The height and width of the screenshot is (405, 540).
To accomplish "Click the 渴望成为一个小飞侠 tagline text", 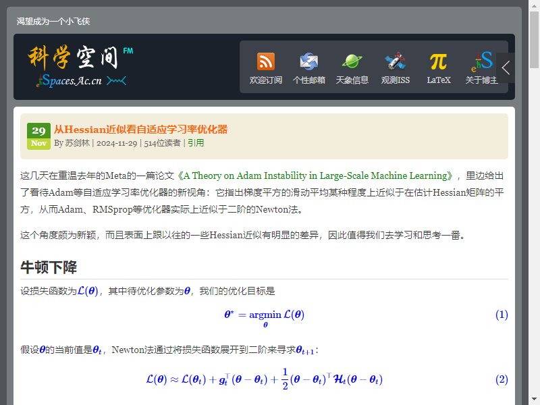I will pyautogui.click(x=53, y=22).
